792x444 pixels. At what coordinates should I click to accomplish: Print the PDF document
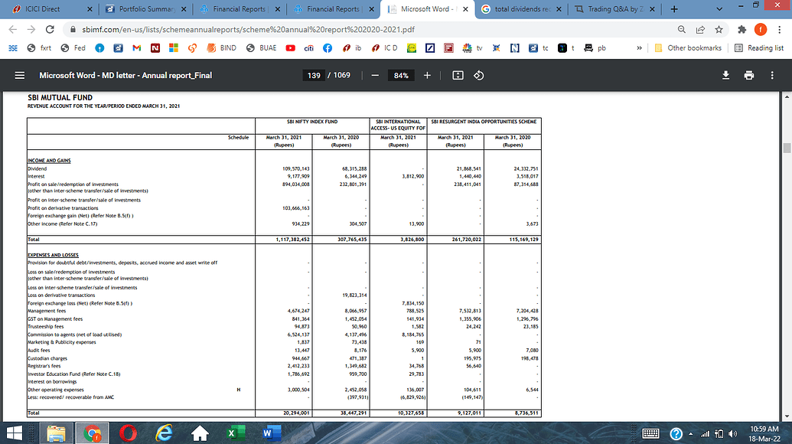pos(748,75)
